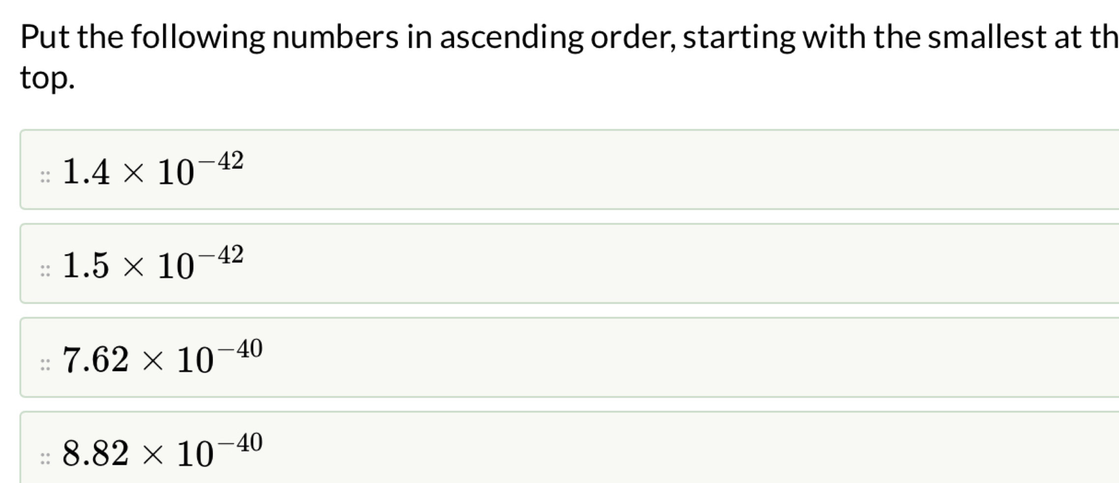This screenshot has width=1119, height=483.
Task: Select the dotted grip icon on the bottom card
Action: coord(45,457)
